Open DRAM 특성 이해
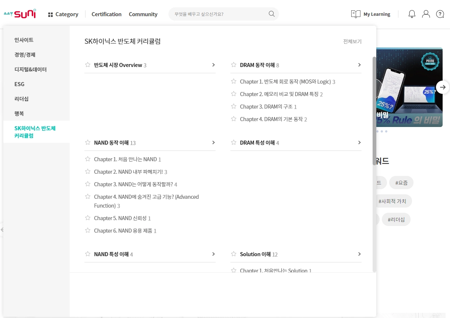450x318 pixels. pos(257,143)
